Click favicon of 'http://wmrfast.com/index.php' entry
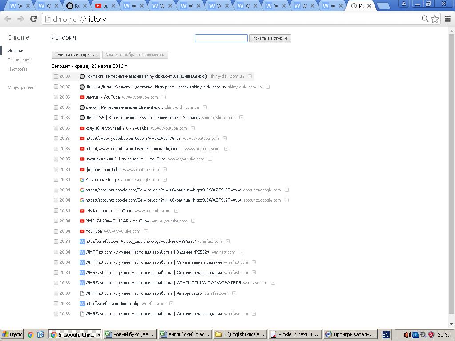The height and width of the screenshot is (341, 455). (x=82, y=304)
